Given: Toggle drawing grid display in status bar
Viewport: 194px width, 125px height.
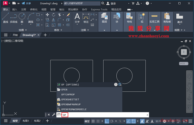Looking at the screenshot, I should 93,121.
